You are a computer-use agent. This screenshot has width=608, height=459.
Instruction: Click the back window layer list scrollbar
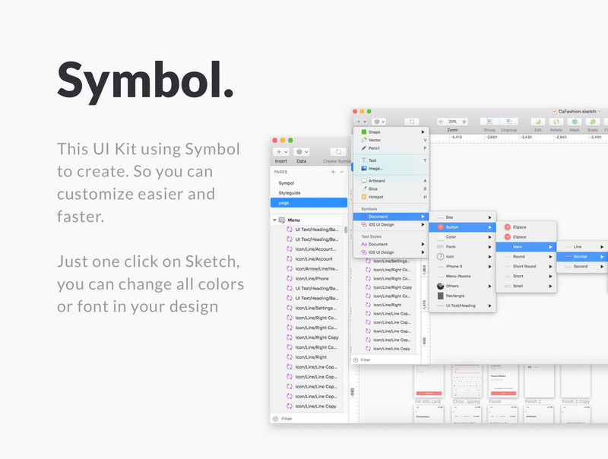pos(346,230)
